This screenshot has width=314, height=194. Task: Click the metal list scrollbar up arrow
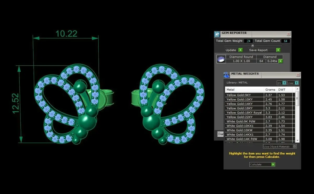(297, 89)
